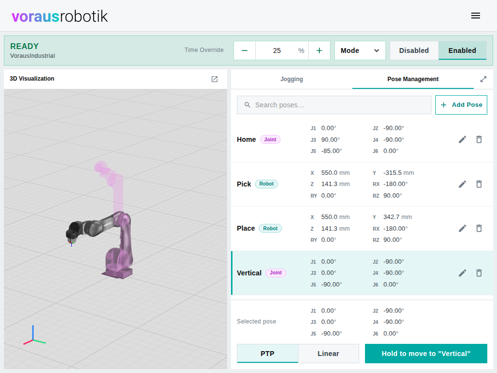Select the Vertical pose row
Screen dimensions: 497x373
(362, 273)
